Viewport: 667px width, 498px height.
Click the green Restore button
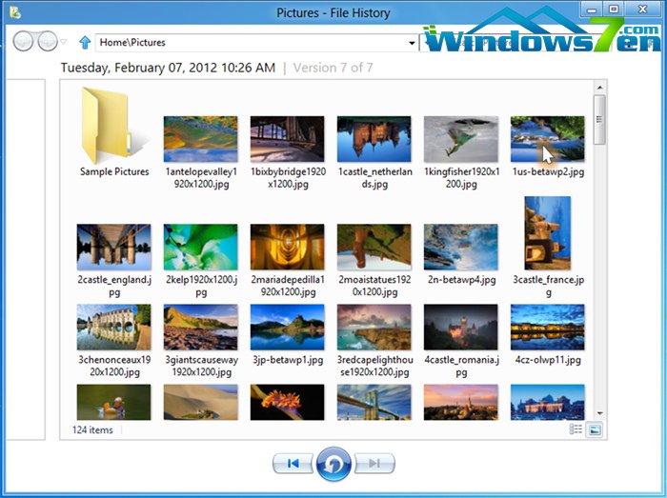pyautogui.click(x=333, y=463)
